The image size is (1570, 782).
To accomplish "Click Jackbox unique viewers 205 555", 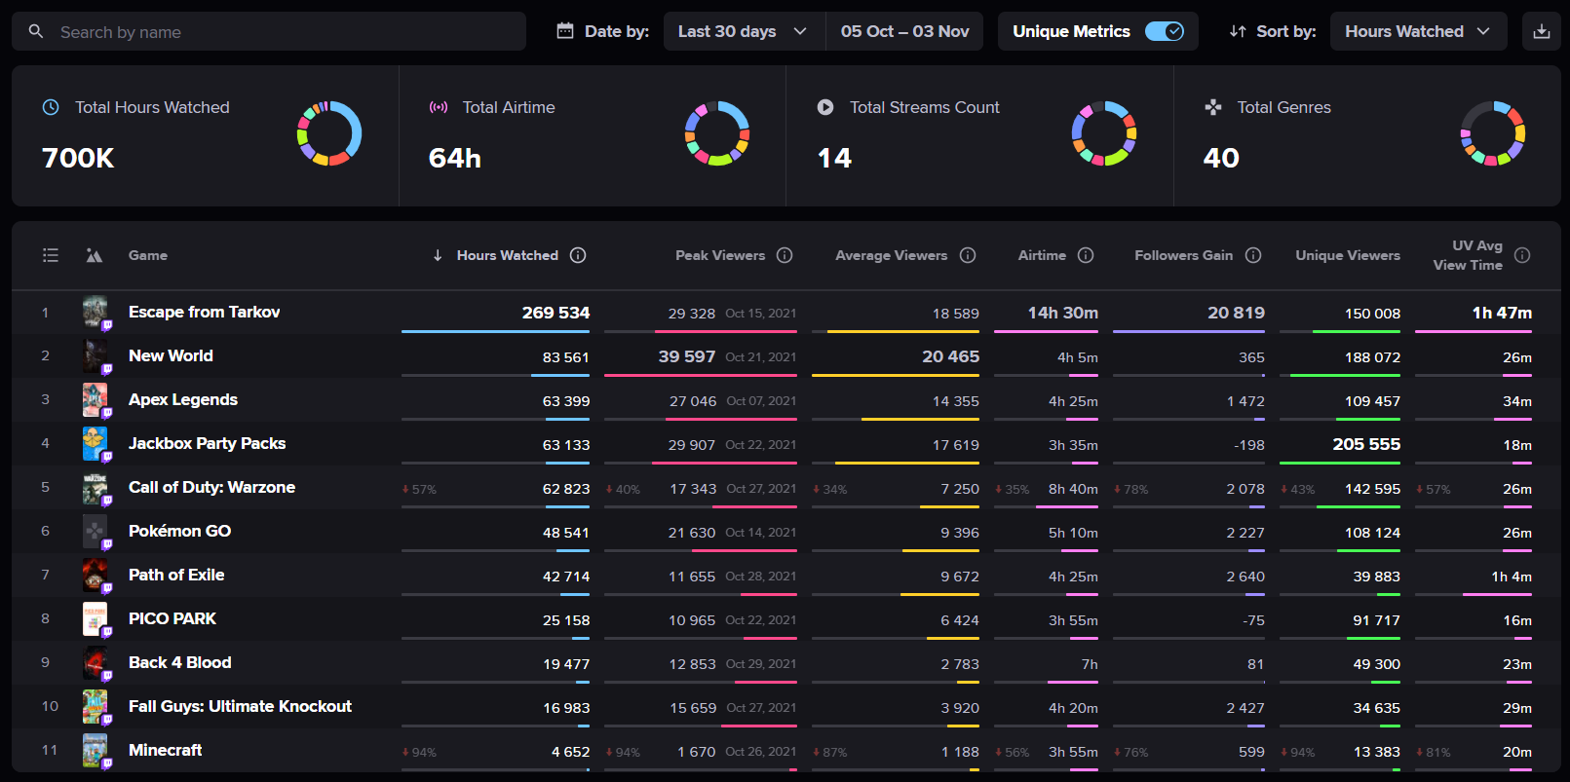I will [1366, 444].
